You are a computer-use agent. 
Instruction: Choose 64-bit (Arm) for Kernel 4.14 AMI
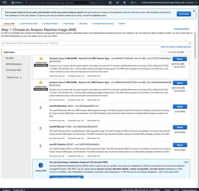click(x=173, y=91)
